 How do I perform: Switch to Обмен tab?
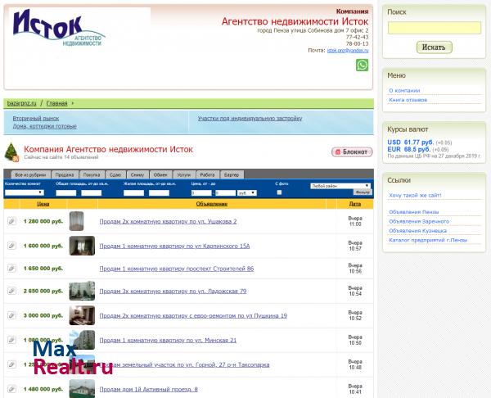coord(160,174)
